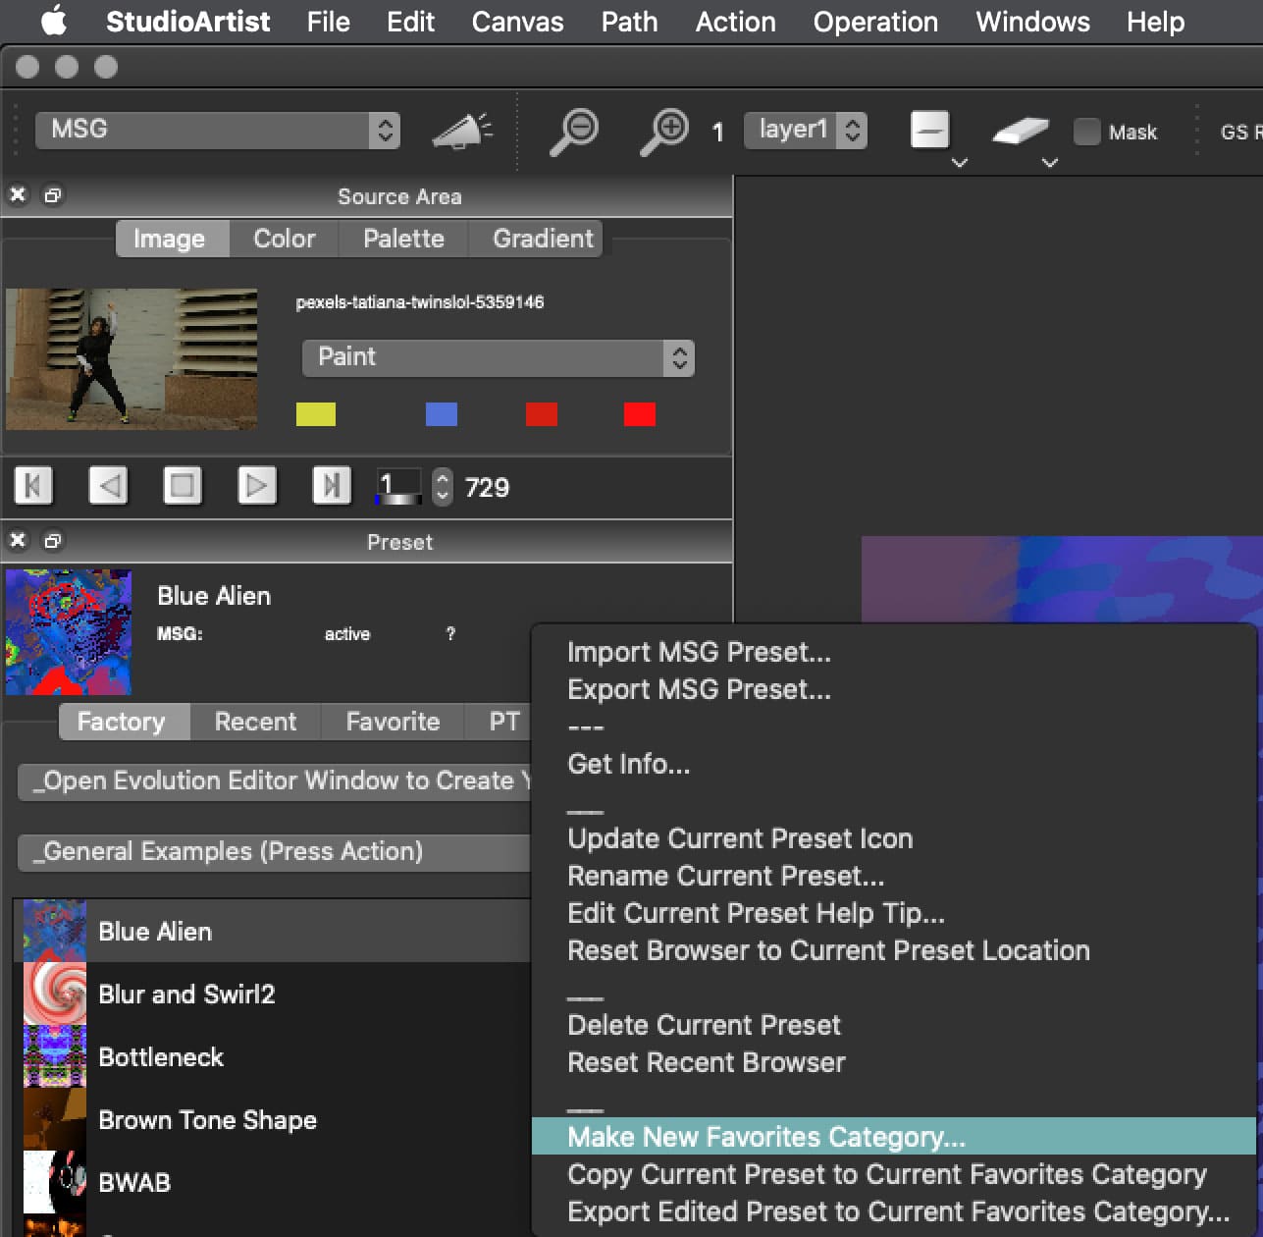Image resolution: width=1263 pixels, height=1237 pixels.
Task: Play the source forward
Action: pyautogui.click(x=257, y=485)
